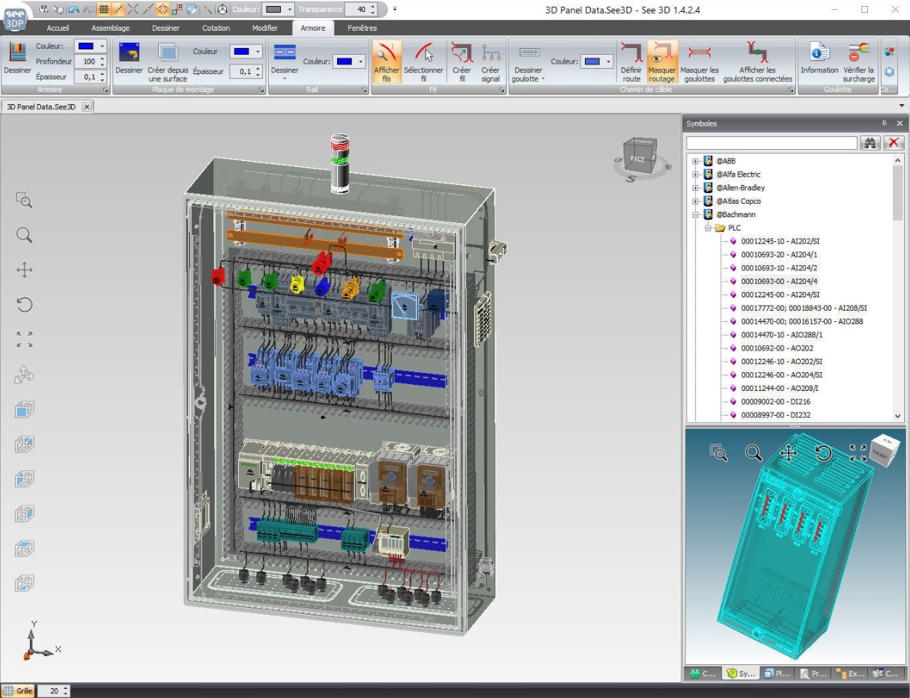910x698 pixels.
Task: Open the Fenêtres ribbon tab
Action: pos(362,28)
